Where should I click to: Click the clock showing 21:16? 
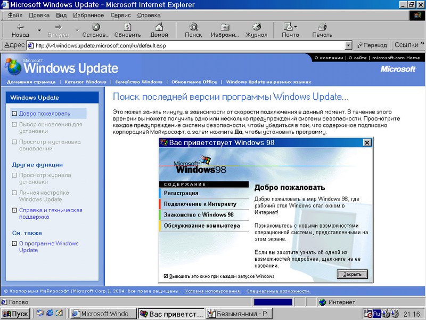tap(412, 314)
